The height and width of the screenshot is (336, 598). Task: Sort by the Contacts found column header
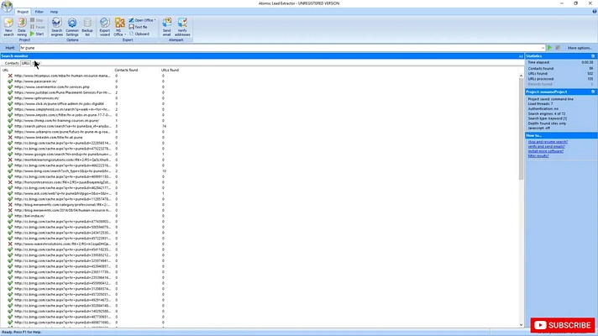(x=137, y=71)
